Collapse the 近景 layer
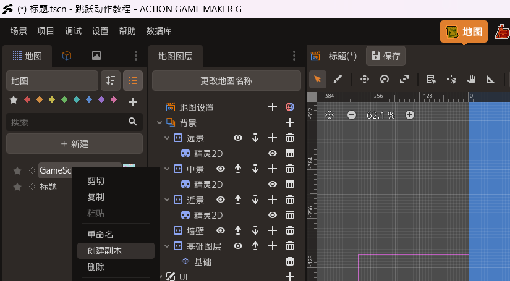The image size is (510, 281). coord(167,199)
